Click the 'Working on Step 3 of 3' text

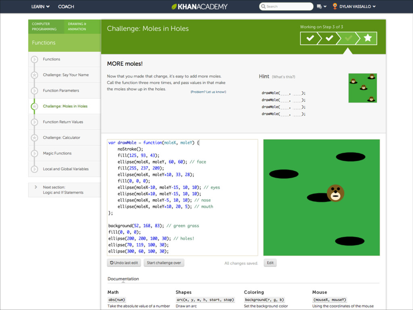tap(321, 27)
